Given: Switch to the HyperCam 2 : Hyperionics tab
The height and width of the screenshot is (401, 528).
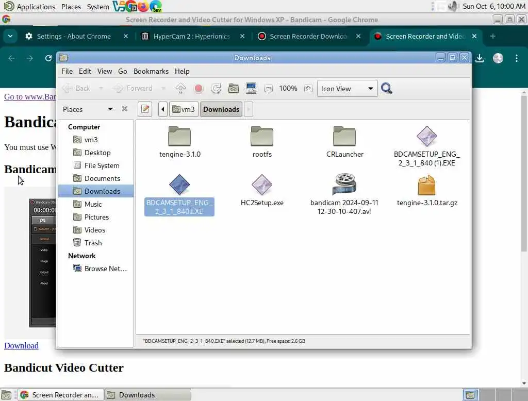Looking at the screenshot, I should pyautogui.click(x=192, y=36).
